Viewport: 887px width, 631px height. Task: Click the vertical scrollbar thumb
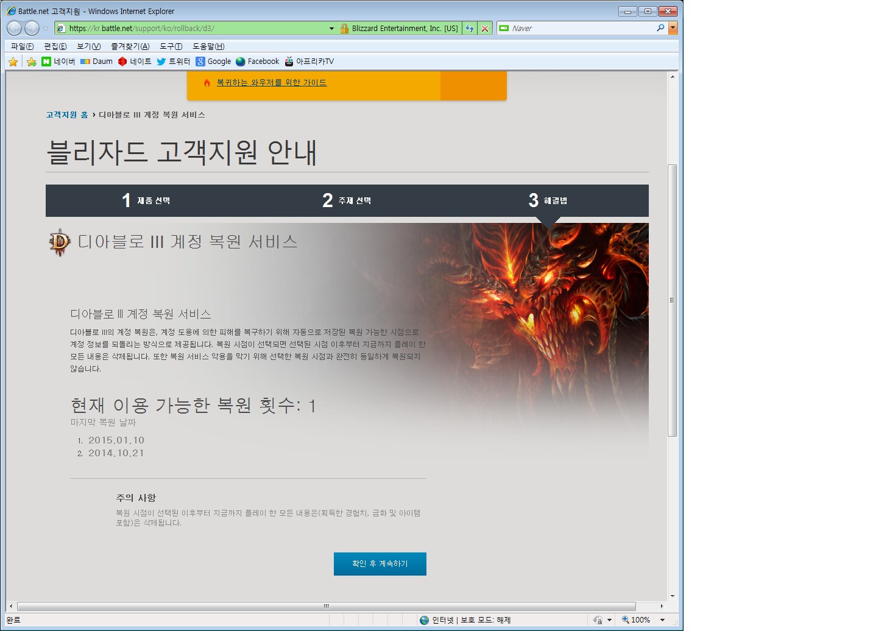(672, 300)
